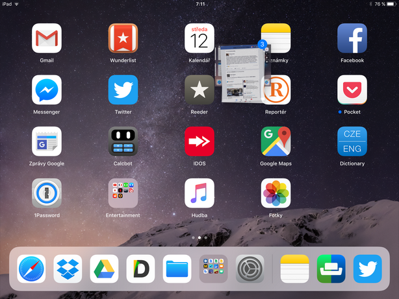The width and height of the screenshot is (399, 299).
Task: Open Files app in dock
Action: coord(177,269)
